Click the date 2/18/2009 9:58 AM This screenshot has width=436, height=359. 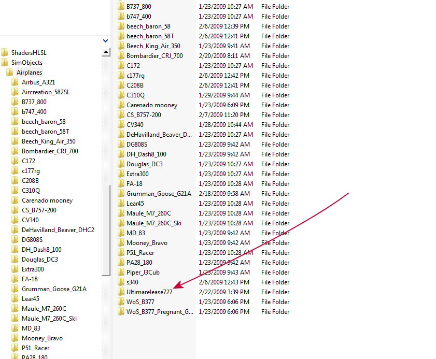coord(224,193)
